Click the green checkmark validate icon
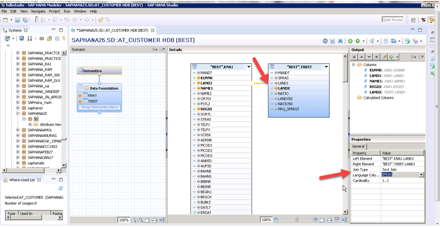 (x=350, y=41)
